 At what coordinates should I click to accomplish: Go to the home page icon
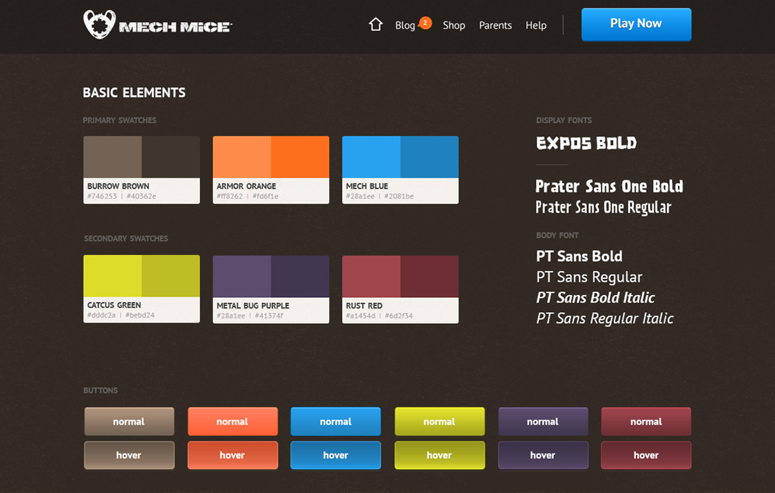click(376, 24)
